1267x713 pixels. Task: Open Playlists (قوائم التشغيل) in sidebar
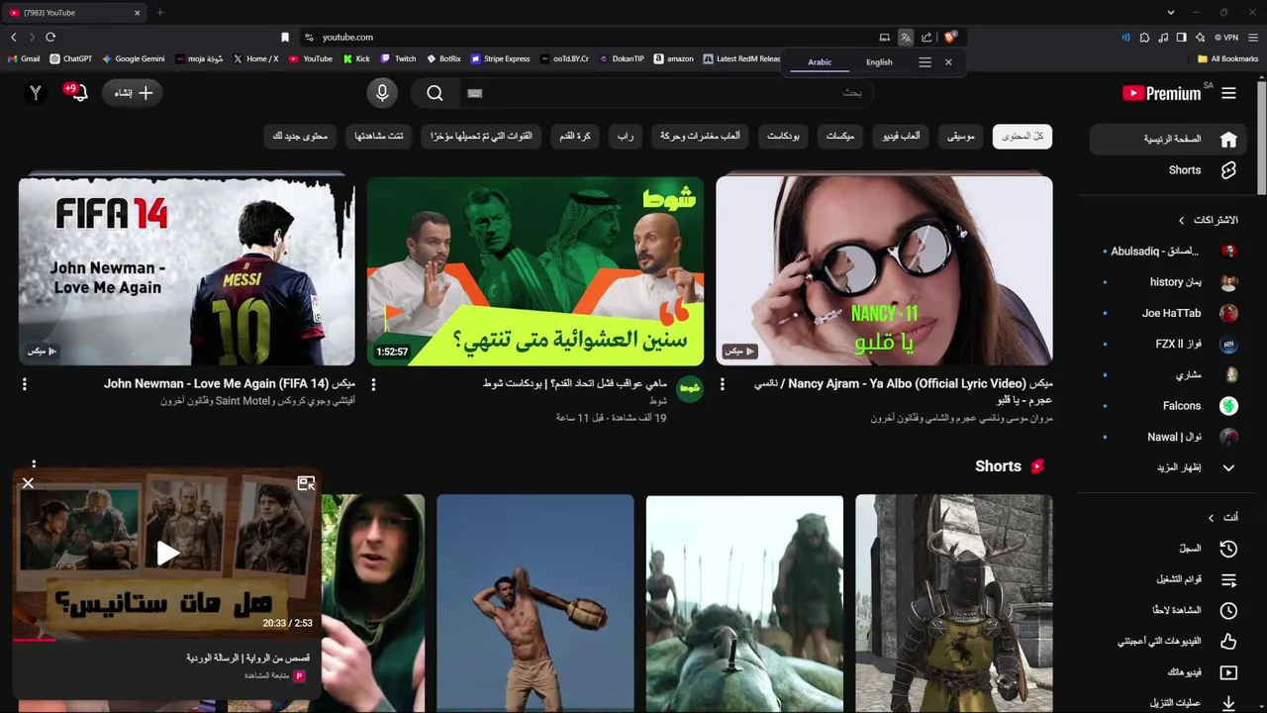point(1169,579)
